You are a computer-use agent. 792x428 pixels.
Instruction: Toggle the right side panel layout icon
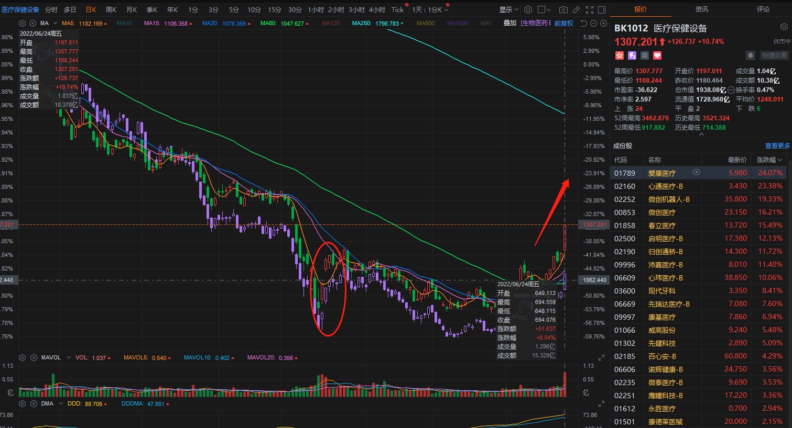click(602, 10)
